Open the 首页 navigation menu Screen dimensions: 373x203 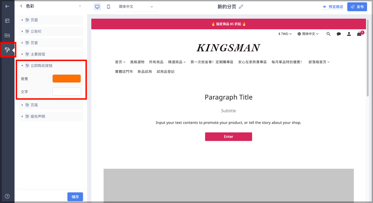click(x=120, y=62)
